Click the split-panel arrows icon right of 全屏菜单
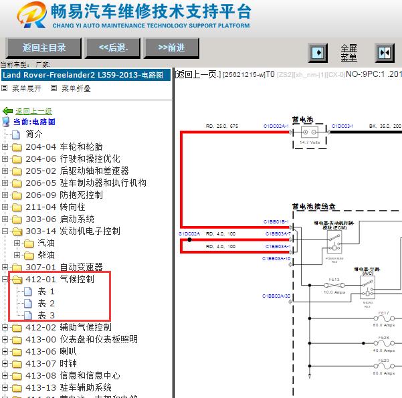Viewport: 402px width, 398px height. pyautogui.click(x=385, y=53)
